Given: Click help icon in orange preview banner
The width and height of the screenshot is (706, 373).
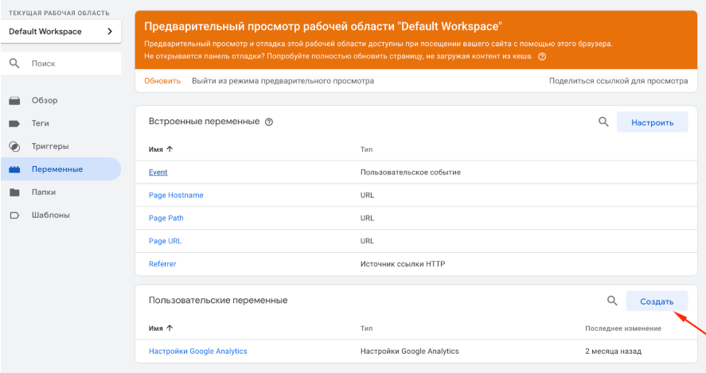Looking at the screenshot, I should coord(542,57).
